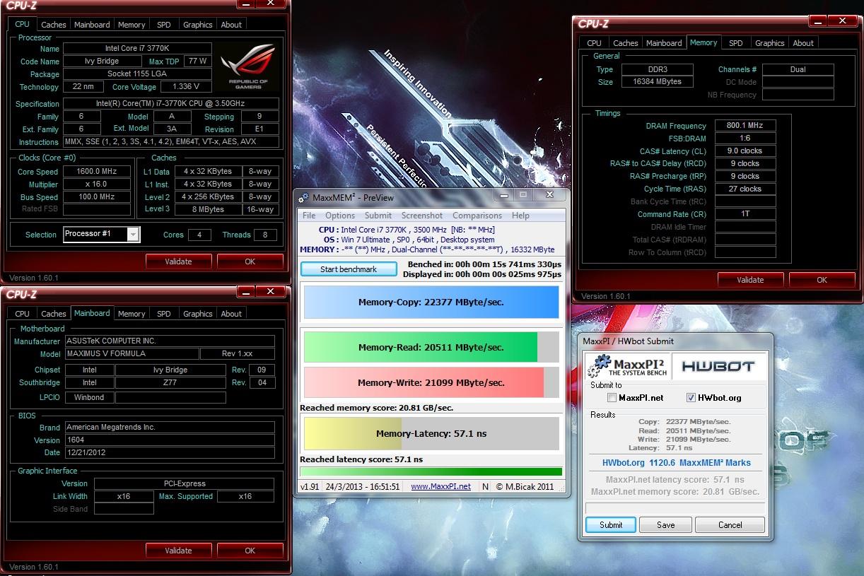Open the Options menu in MaxxMEM²
This screenshot has width=864, height=576.
pos(340,216)
